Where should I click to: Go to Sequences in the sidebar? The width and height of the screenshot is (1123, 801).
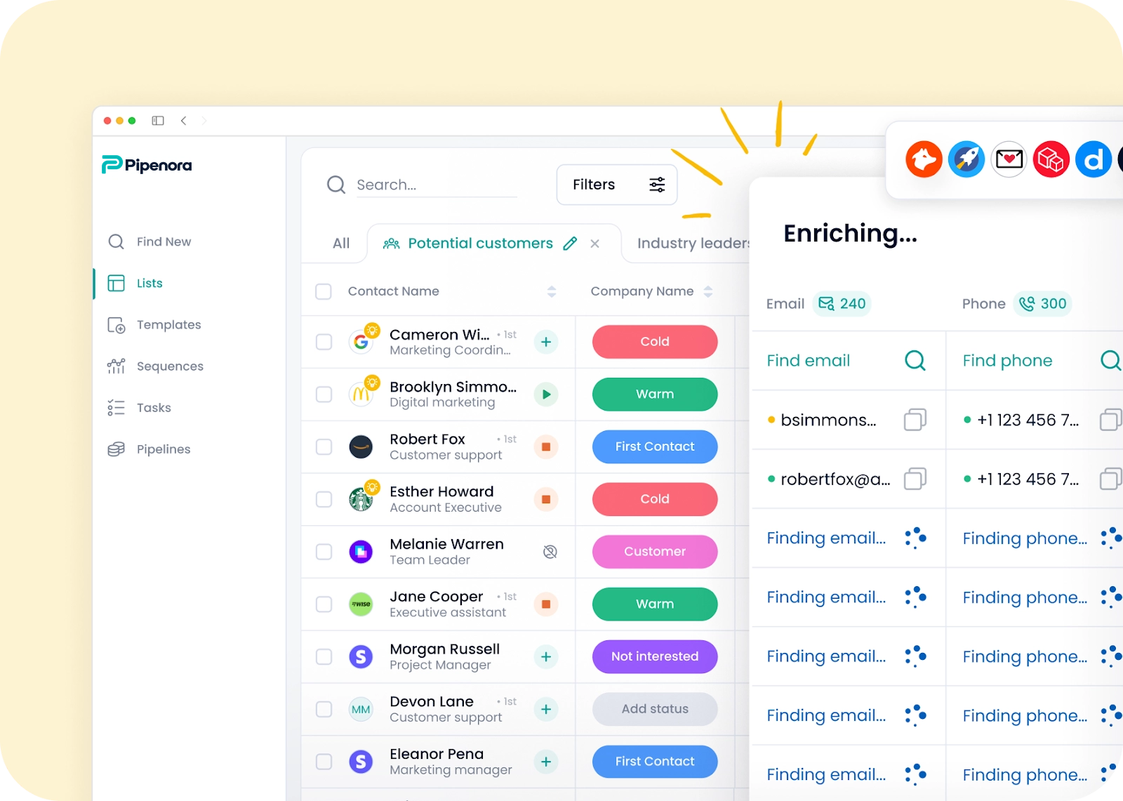point(155,366)
